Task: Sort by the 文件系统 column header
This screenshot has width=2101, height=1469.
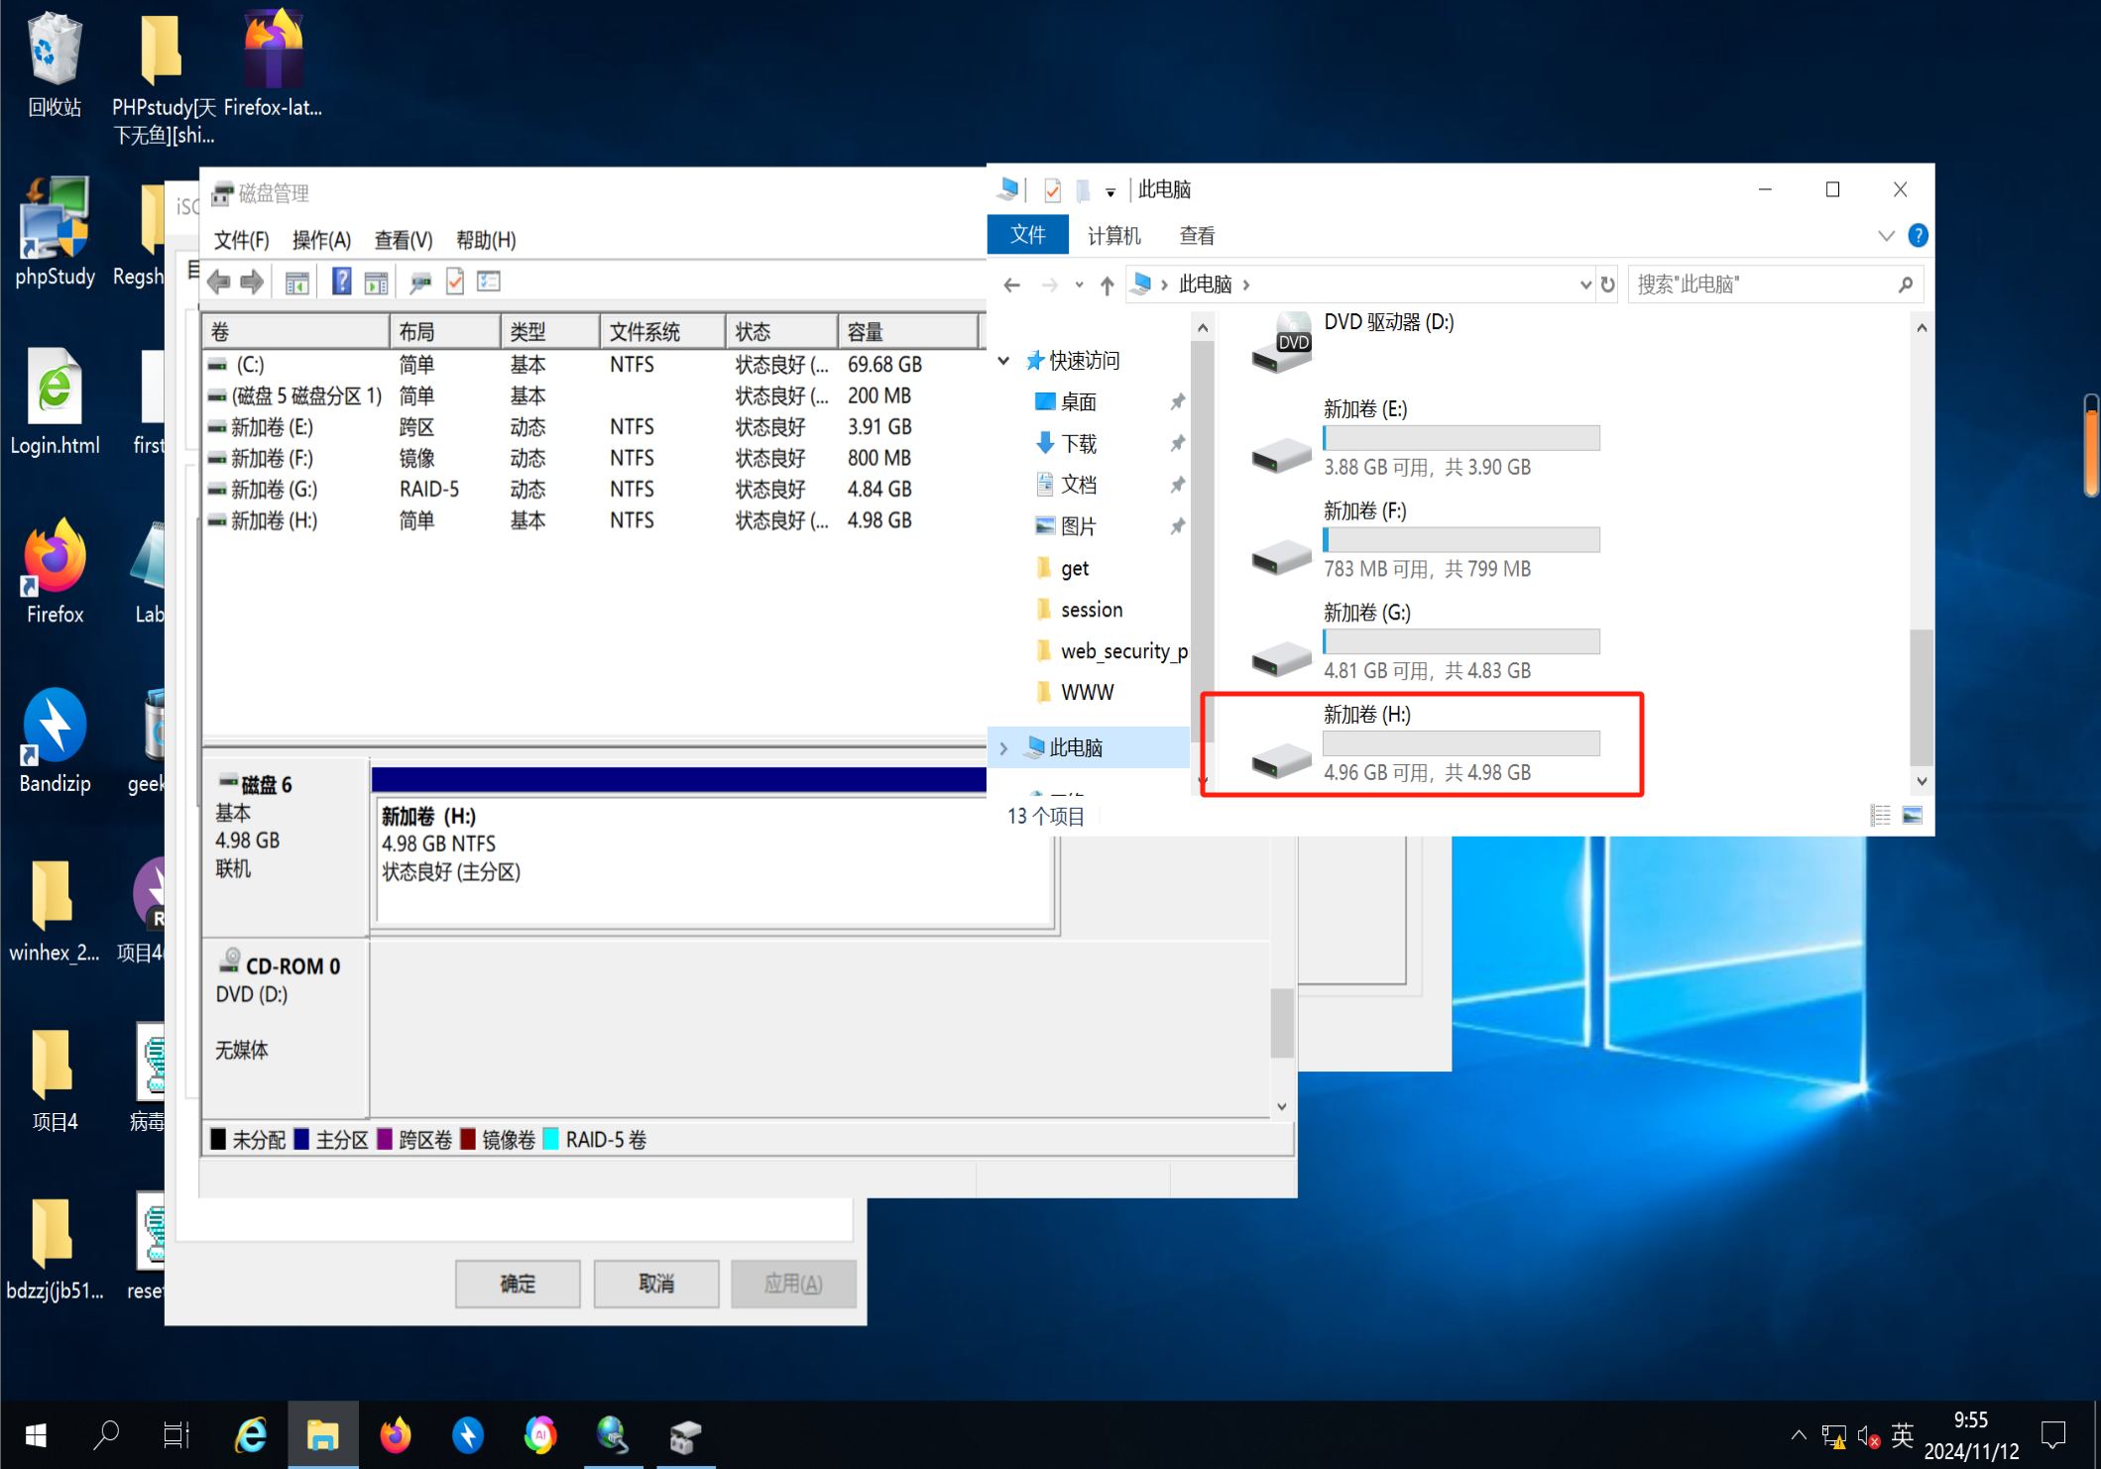Action: tap(662, 331)
